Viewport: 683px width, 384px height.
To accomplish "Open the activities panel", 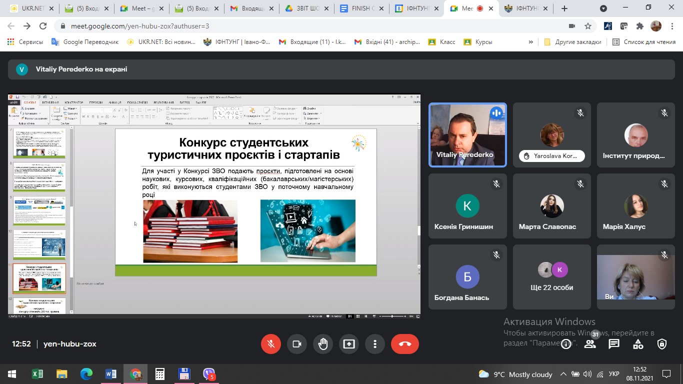I will (x=638, y=344).
